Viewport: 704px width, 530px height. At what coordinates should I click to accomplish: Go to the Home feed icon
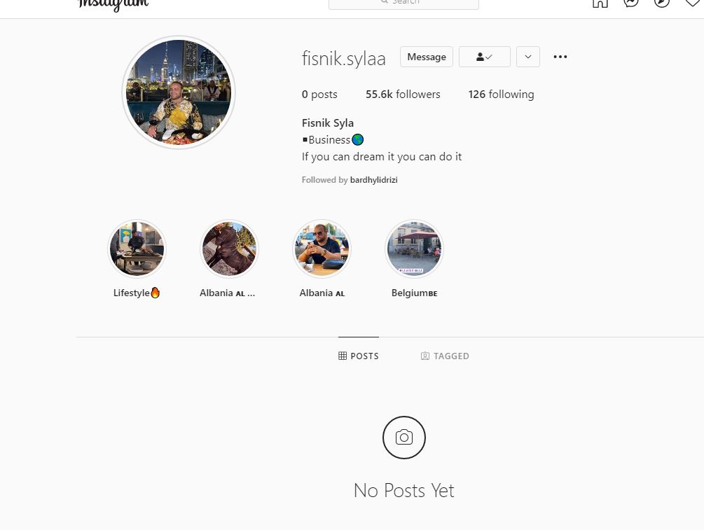600,3
